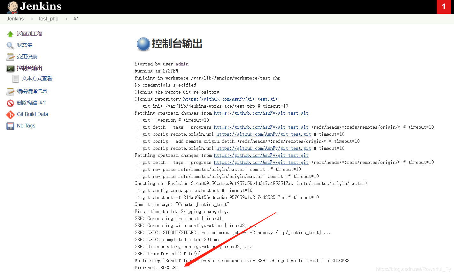This screenshot has height=275, width=454.
Task: Click 'Cloning the remote Git repository' line
Action: (x=177, y=92)
